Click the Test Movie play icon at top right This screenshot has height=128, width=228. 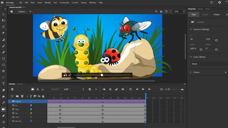219,2
